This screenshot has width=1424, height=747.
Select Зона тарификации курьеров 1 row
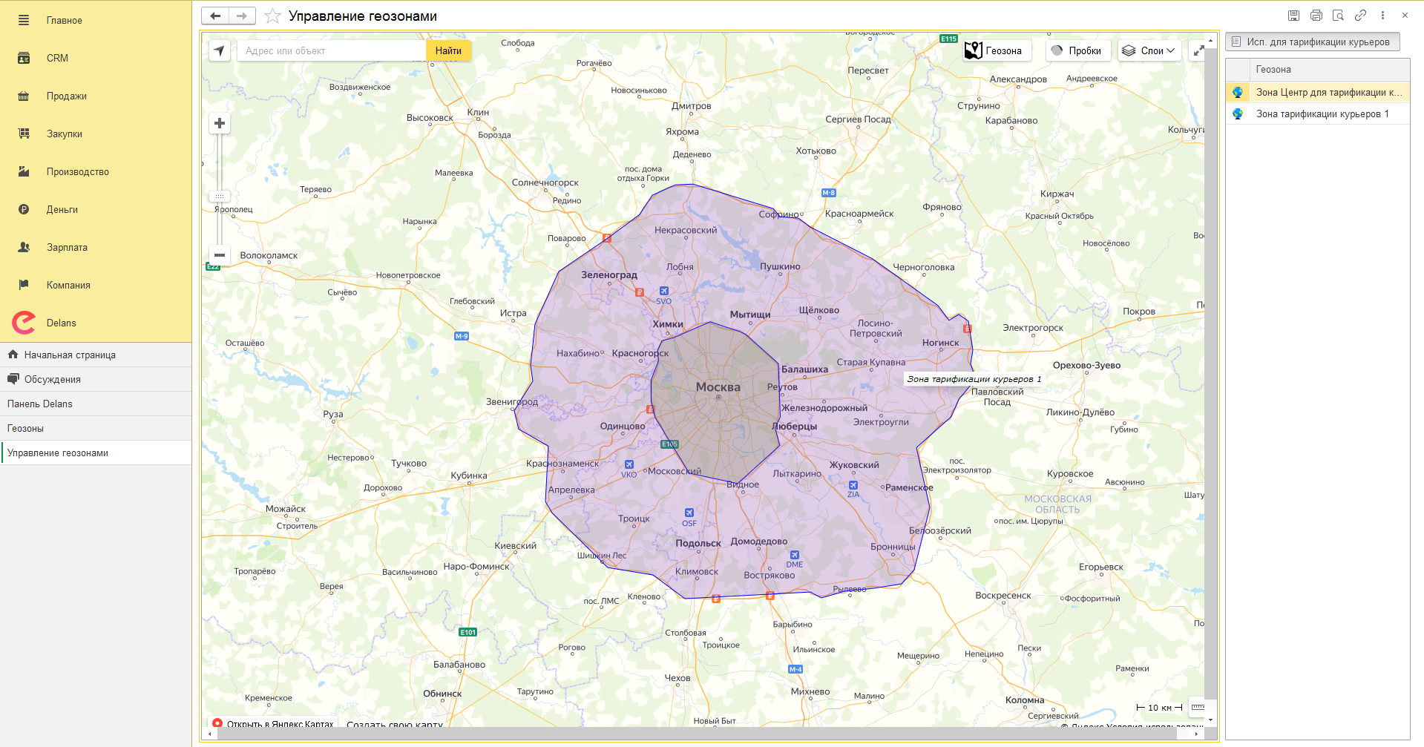(1317, 113)
